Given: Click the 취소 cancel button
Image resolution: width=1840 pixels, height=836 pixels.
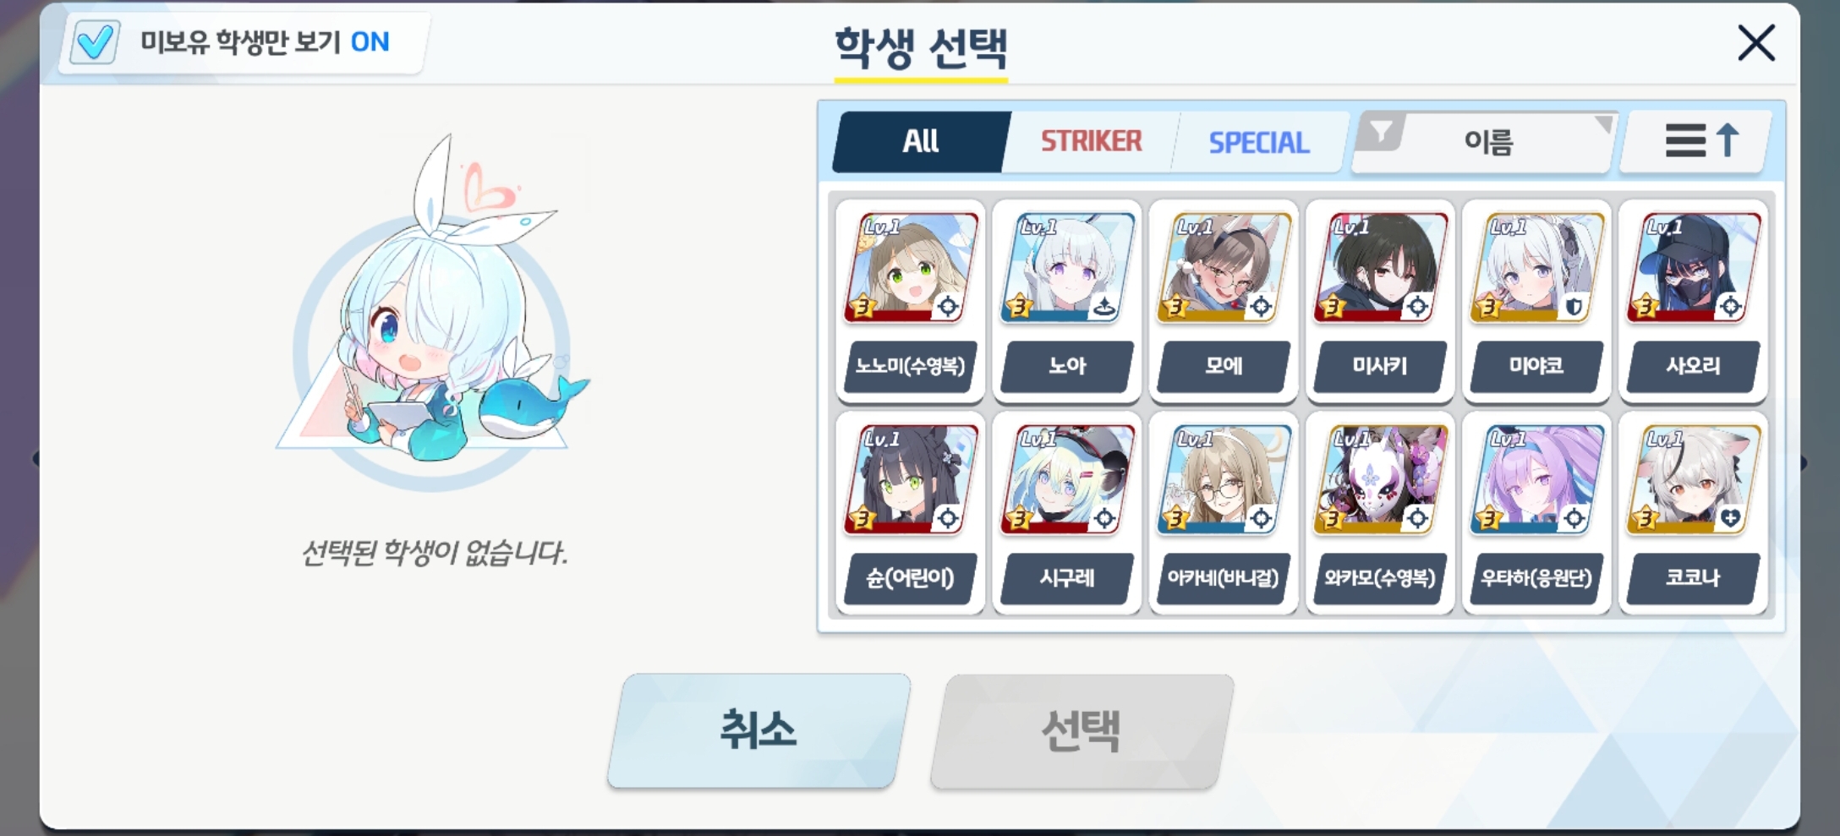Looking at the screenshot, I should (758, 730).
